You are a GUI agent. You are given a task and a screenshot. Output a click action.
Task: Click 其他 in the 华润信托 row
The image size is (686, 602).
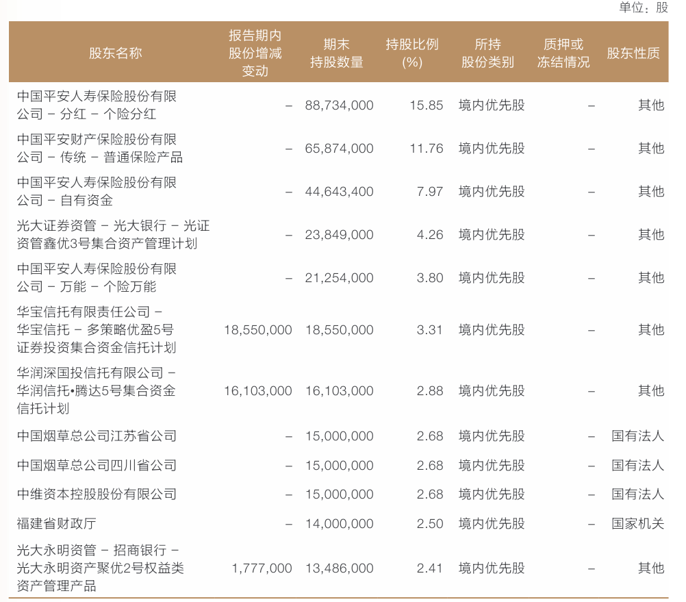[651, 391]
